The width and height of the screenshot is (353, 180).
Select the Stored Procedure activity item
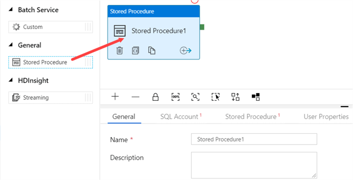pos(51,62)
